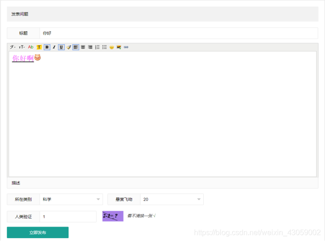Click the 标题 label
Viewport: 325px width, 241px height.
point(23,33)
